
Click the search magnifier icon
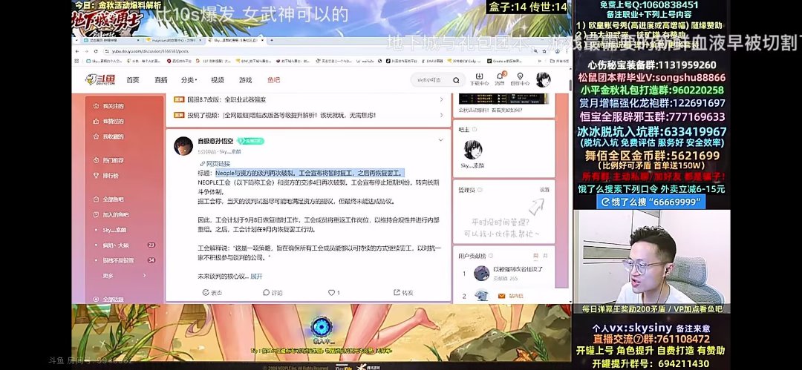coord(457,79)
